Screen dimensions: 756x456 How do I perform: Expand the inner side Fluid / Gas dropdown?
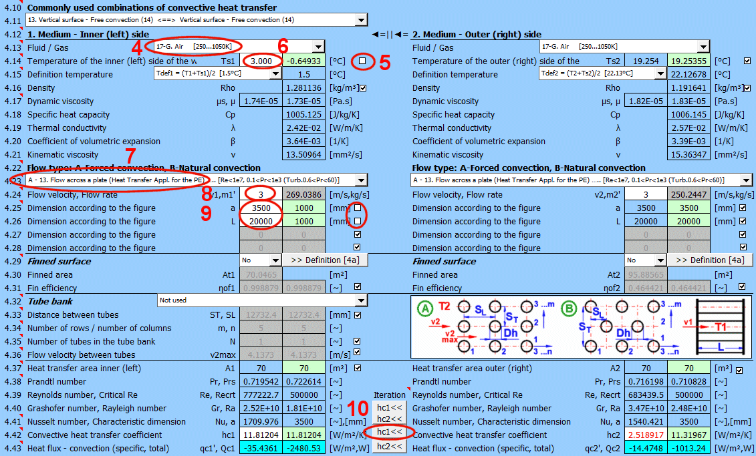318,47
